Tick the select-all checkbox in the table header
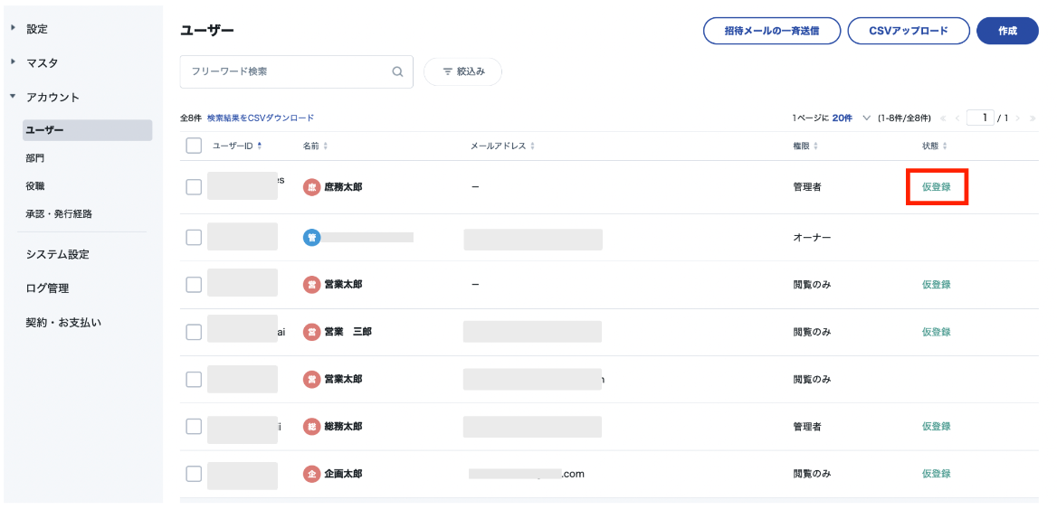 (194, 146)
